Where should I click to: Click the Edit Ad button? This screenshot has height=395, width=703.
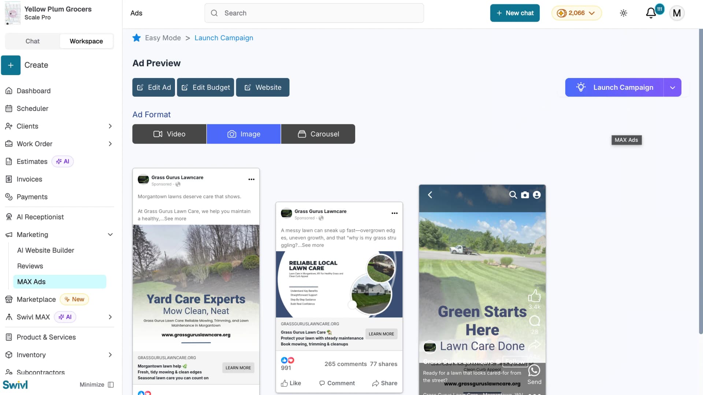pos(154,88)
